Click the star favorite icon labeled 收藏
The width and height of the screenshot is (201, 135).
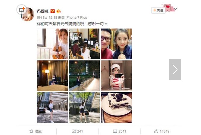point(31,131)
